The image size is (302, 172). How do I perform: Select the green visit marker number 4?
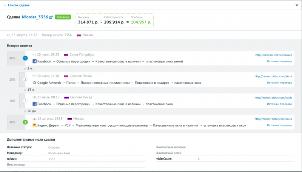pos(25,122)
